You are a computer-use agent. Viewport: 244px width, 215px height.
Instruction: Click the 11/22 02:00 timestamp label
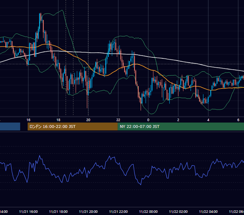click(178, 211)
